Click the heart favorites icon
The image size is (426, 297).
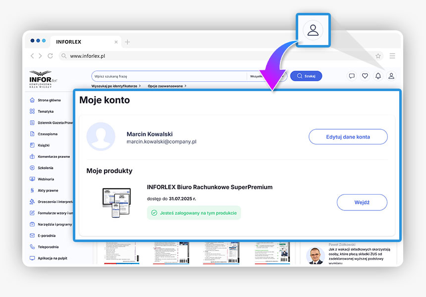365,76
